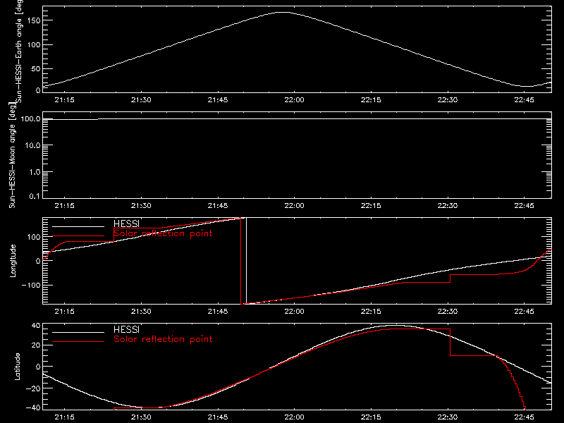564x423 pixels.
Task: Click the 20 tick on the Latitude plot
Action: click(x=36, y=345)
